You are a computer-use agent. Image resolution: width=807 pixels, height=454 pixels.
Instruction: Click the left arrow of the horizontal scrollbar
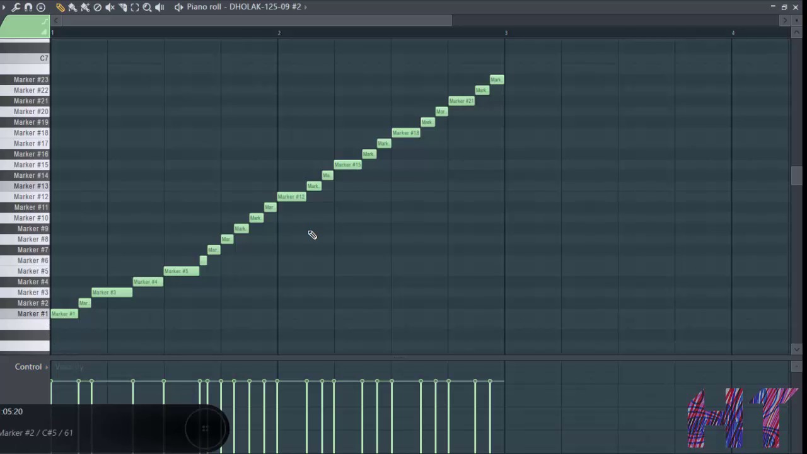click(x=55, y=21)
